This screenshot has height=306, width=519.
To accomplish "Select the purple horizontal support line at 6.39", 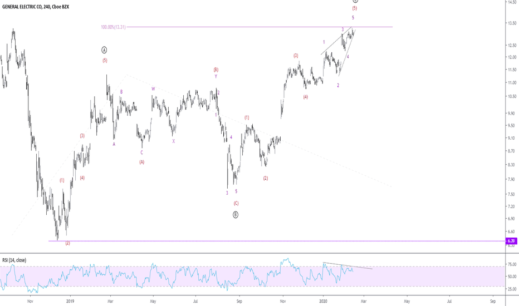I will coord(277,241).
